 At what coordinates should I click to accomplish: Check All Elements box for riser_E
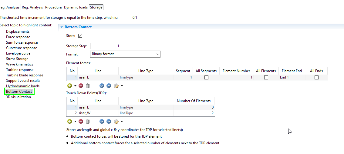click(266, 77)
